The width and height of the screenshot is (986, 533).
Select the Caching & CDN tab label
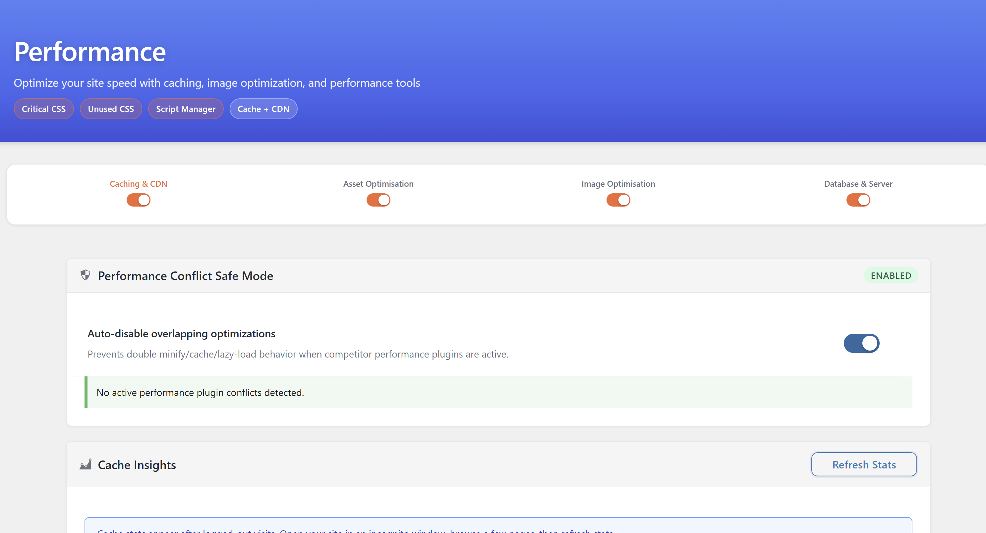point(138,183)
